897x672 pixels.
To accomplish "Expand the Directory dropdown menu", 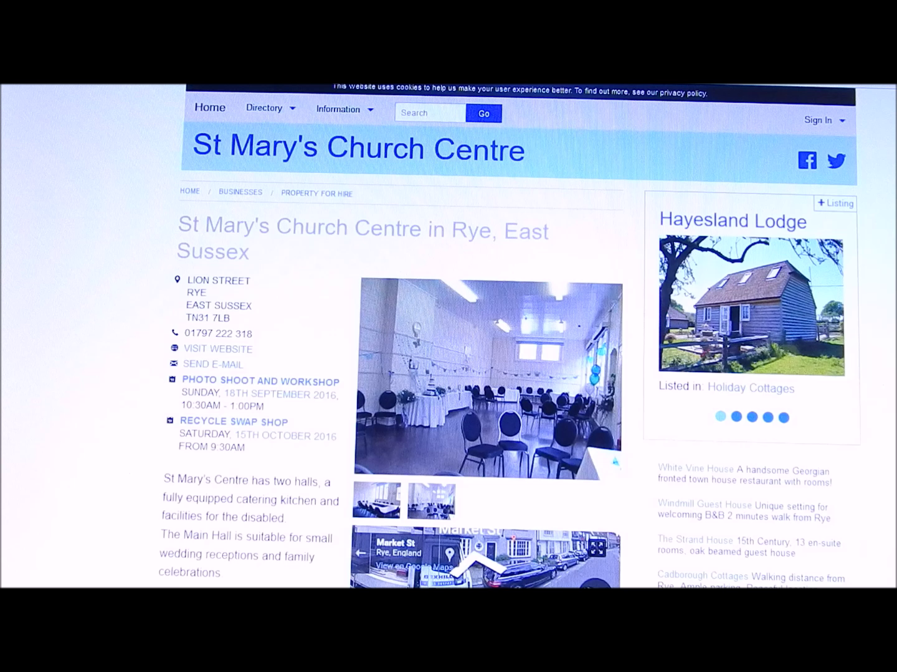I will [270, 108].
